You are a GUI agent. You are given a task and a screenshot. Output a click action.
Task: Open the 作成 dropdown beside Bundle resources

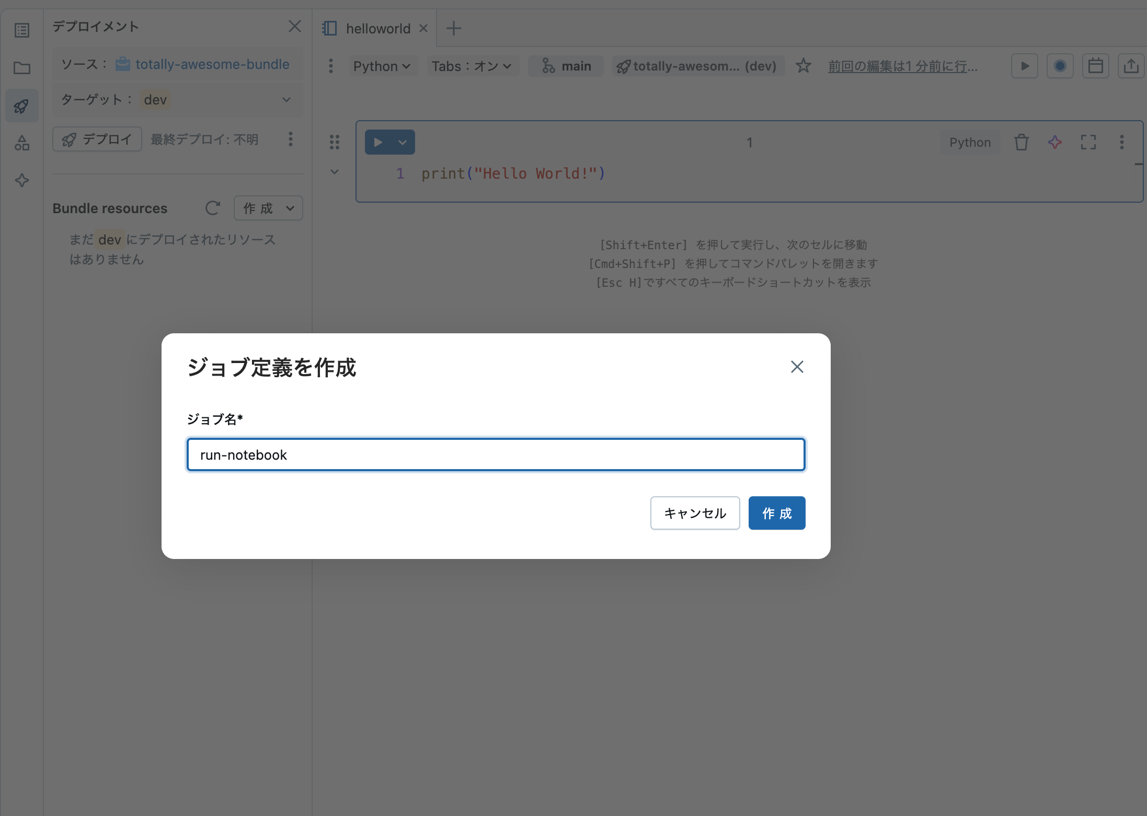click(268, 208)
